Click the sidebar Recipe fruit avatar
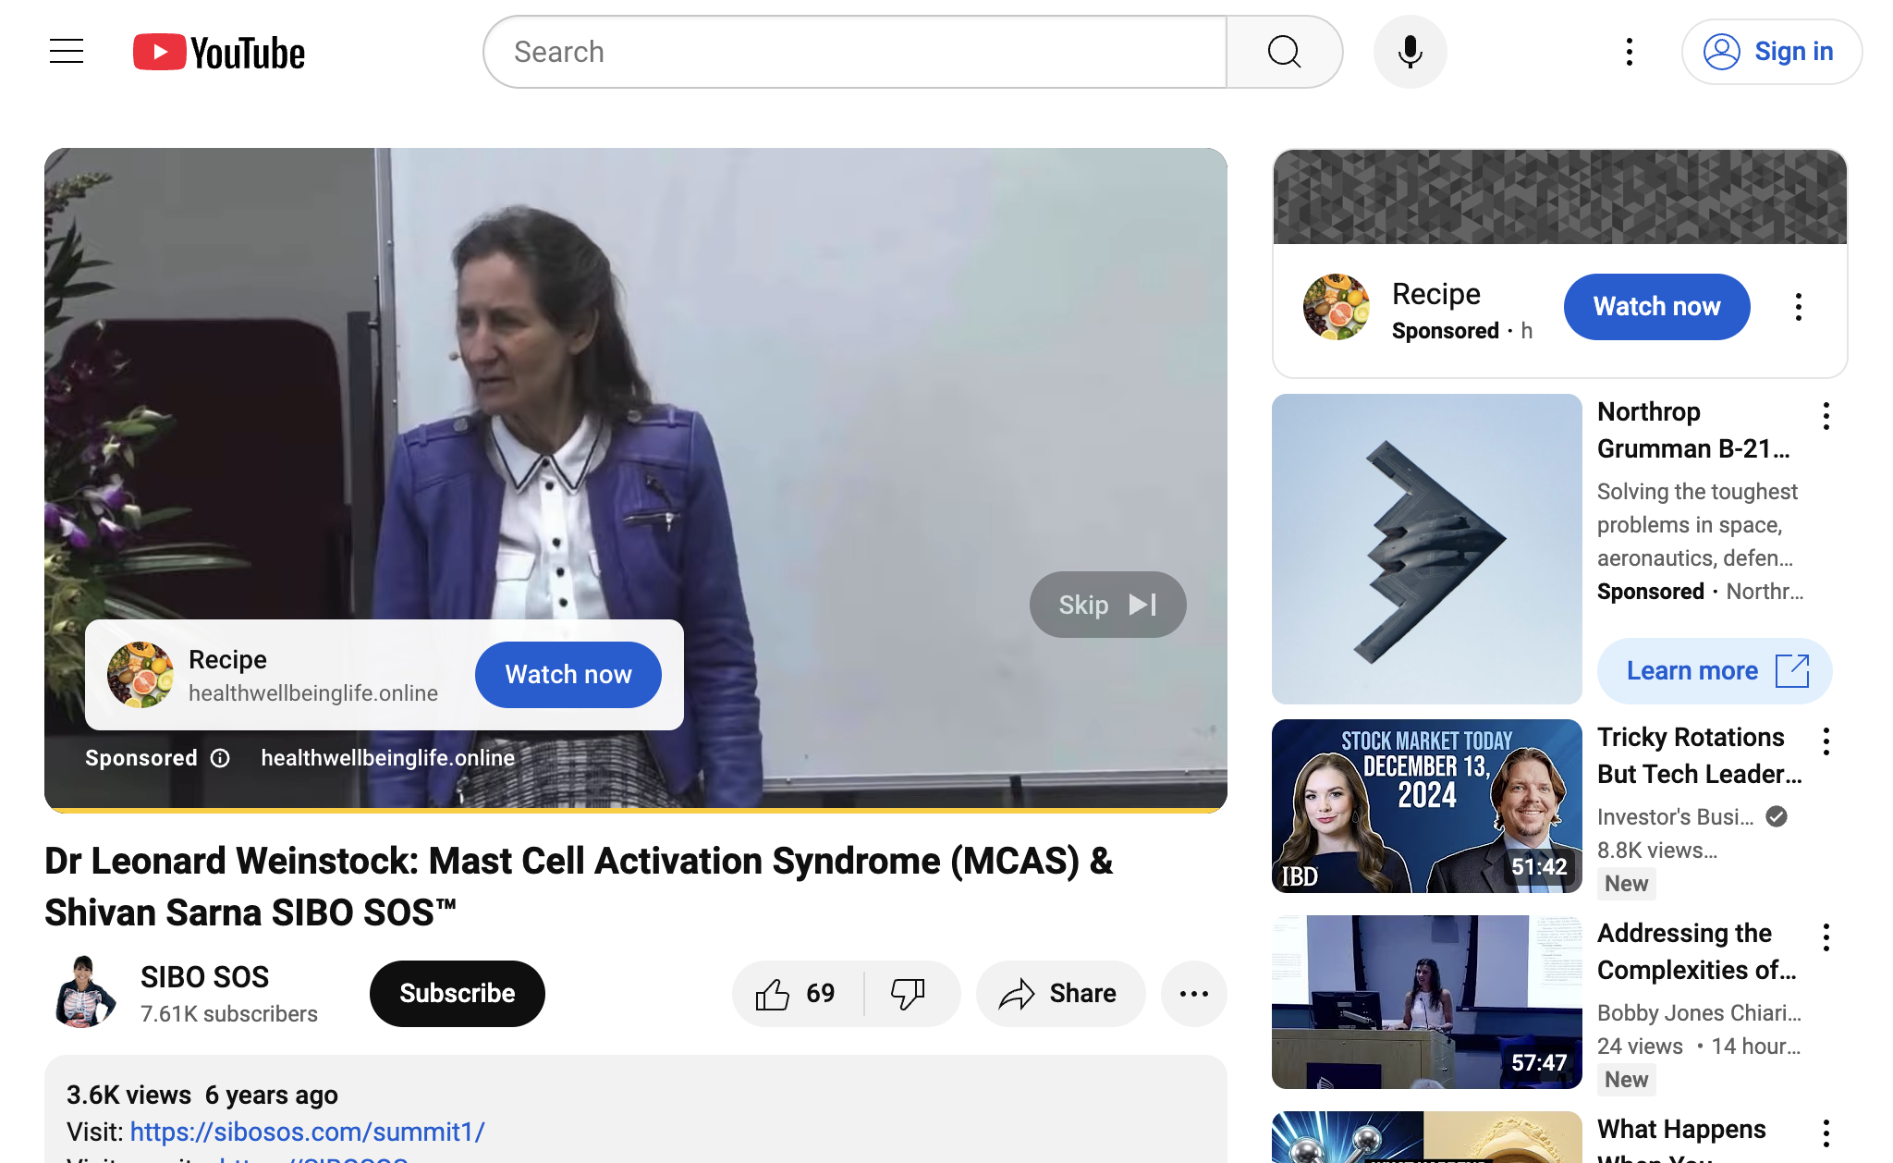The height and width of the screenshot is (1163, 1893). coord(1337,307)
